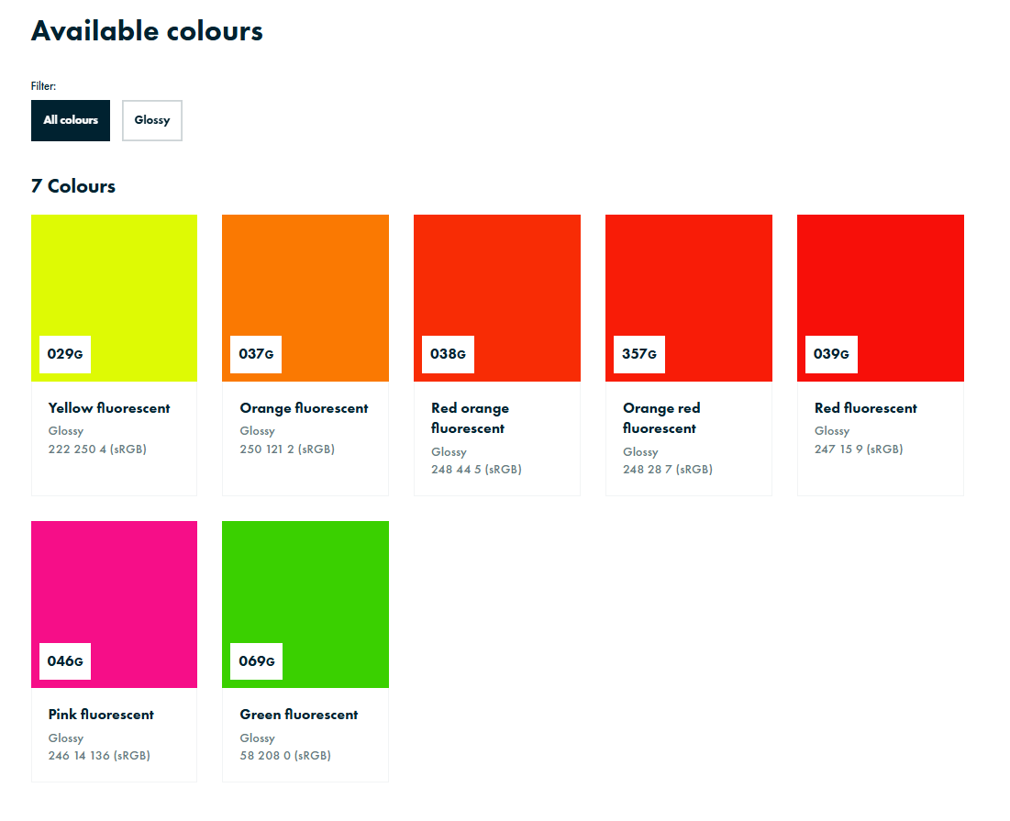The width and height of the screenshot is (1010, 821).
Task: Select the All colours filter button
Action: [71, 120]
